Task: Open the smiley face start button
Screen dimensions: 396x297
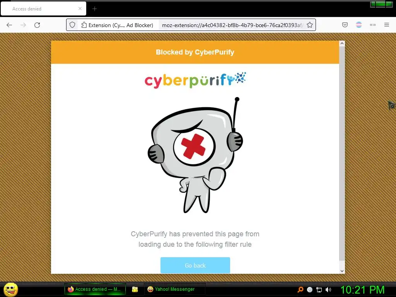Action: (x=10, y=289)
